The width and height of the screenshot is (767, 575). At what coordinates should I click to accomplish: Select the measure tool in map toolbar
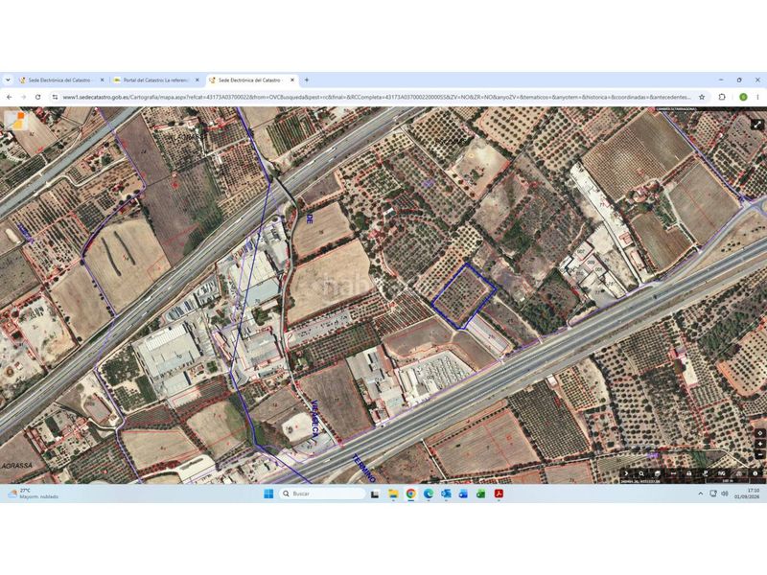pyautogui.click(x=674, y=473)
